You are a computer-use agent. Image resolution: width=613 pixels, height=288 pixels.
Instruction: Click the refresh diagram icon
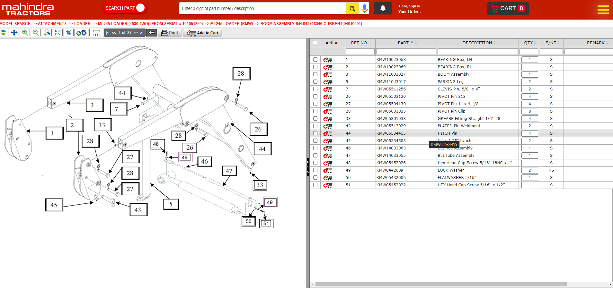pos(4,33)
